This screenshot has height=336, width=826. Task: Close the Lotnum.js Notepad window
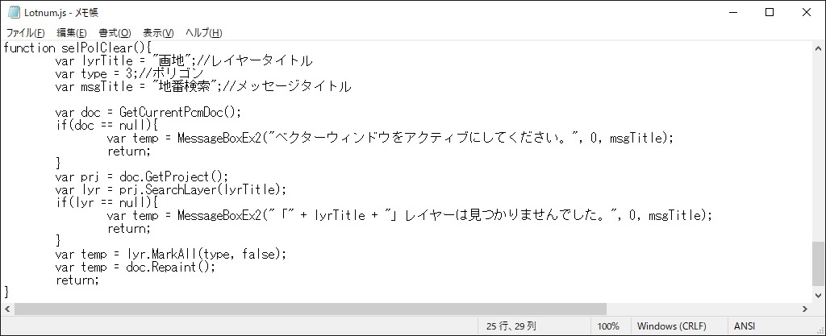807,13
